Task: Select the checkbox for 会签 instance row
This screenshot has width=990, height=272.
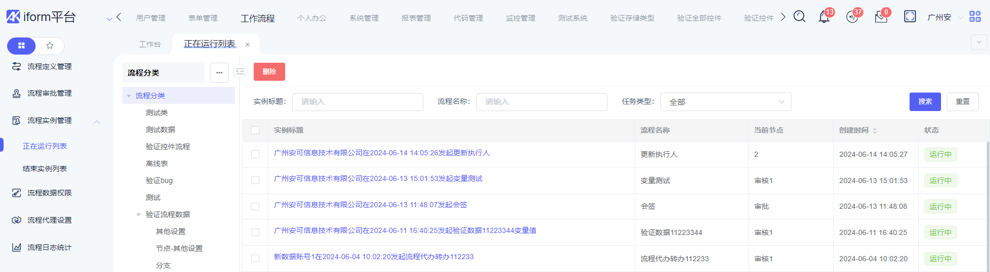Action: tap(255, 206)
